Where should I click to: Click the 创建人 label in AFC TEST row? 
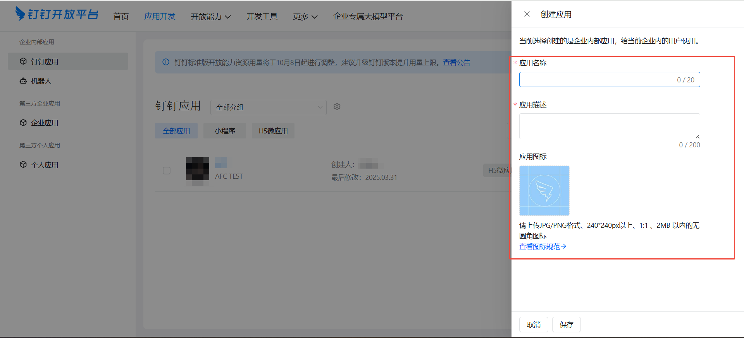(x=343, y=165)
